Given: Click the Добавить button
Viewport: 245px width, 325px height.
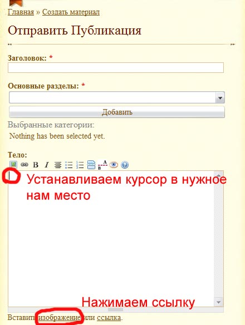Looking at the screenshot, I should [117, 112].
